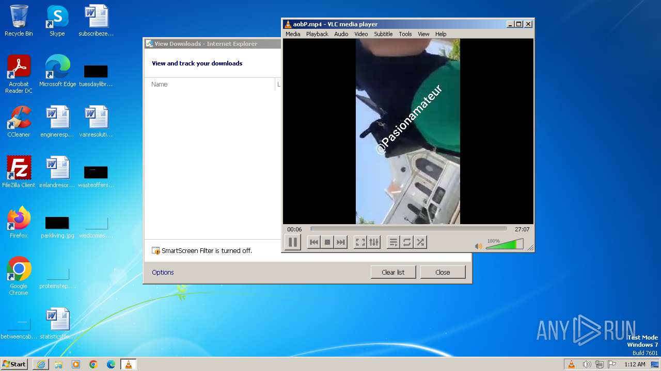Skip to next media in VLC
The height and width of the screenshot is (371, 661).
[340, 242]
